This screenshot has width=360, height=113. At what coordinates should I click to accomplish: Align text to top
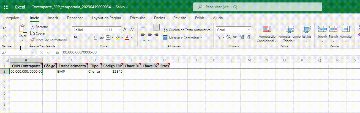(x=143, y=27)
